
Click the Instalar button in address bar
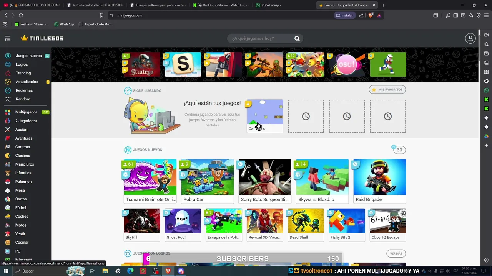click(x=344, y=15)
